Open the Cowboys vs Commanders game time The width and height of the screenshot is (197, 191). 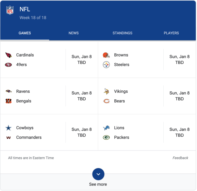(82, 132)
